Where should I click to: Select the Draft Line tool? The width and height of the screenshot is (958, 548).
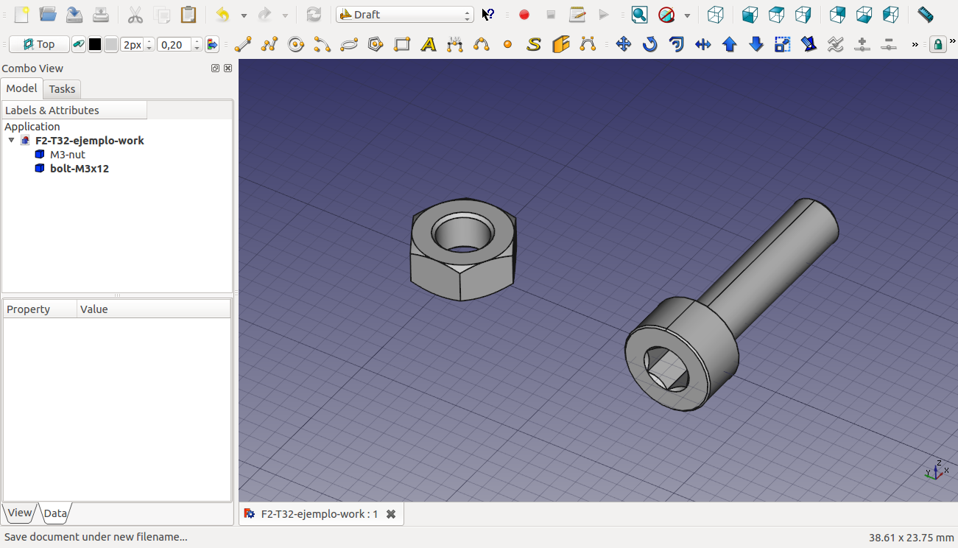pyautogui.click(x=242, y=44)
